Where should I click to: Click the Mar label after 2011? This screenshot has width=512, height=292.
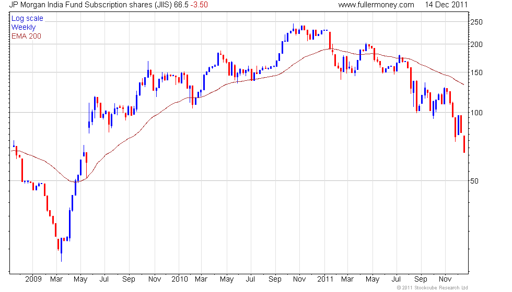click(x=347, y=279)
